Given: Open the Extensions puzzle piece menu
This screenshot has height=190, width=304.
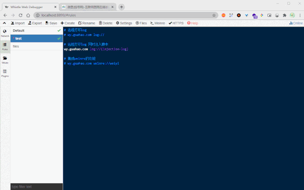Looking at the screenshot, I should coord(285,15).
